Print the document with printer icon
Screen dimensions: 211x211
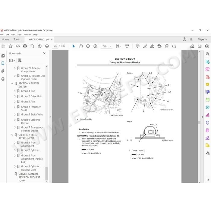[25, 46]
